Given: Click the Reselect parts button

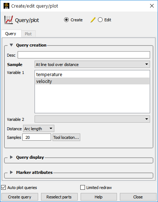Looking at the screenshot, I should point(59,197).
